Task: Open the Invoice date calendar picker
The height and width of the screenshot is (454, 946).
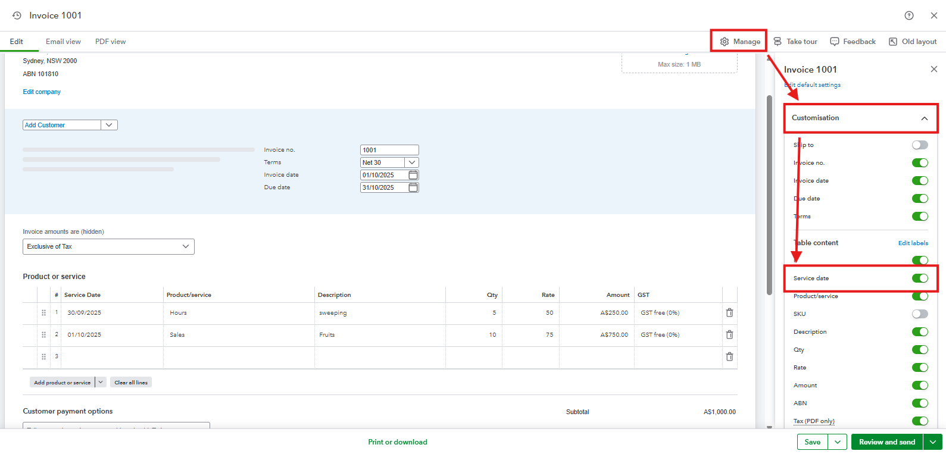Action: (413, 175)
